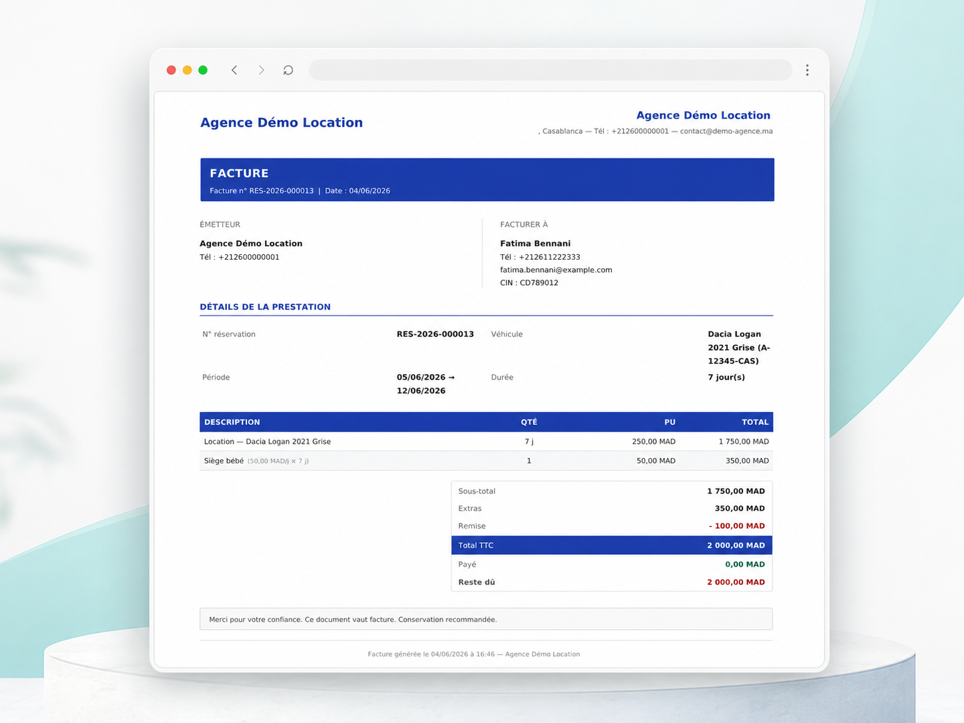964x723 pixels.
Task: Click the green maximize window dot
Action: pyautogui.click(x=203, y=70)
